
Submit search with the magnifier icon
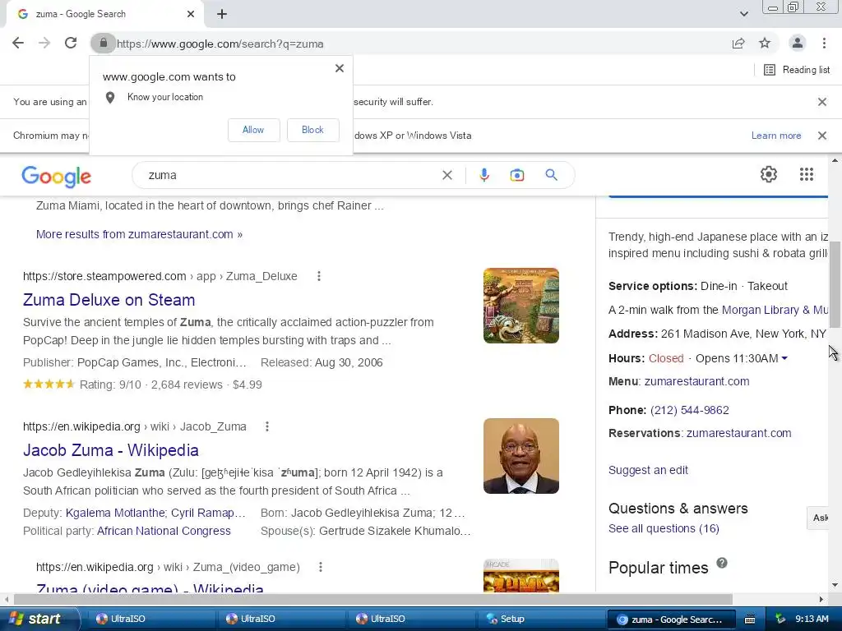click(x=551, y=175)
